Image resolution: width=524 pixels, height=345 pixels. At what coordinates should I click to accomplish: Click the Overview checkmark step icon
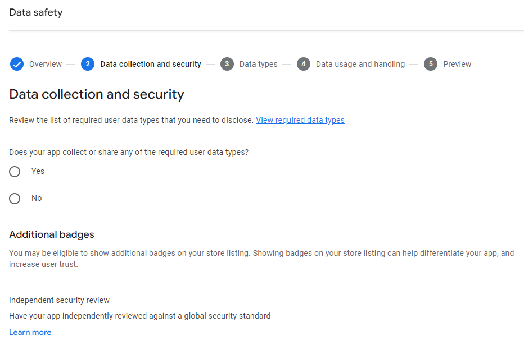17,64
